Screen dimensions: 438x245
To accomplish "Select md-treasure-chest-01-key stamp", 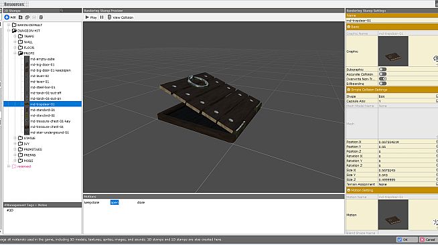I will click(x=50, y=121).
